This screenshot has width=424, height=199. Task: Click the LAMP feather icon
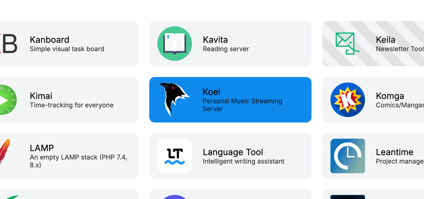point(4,153)
